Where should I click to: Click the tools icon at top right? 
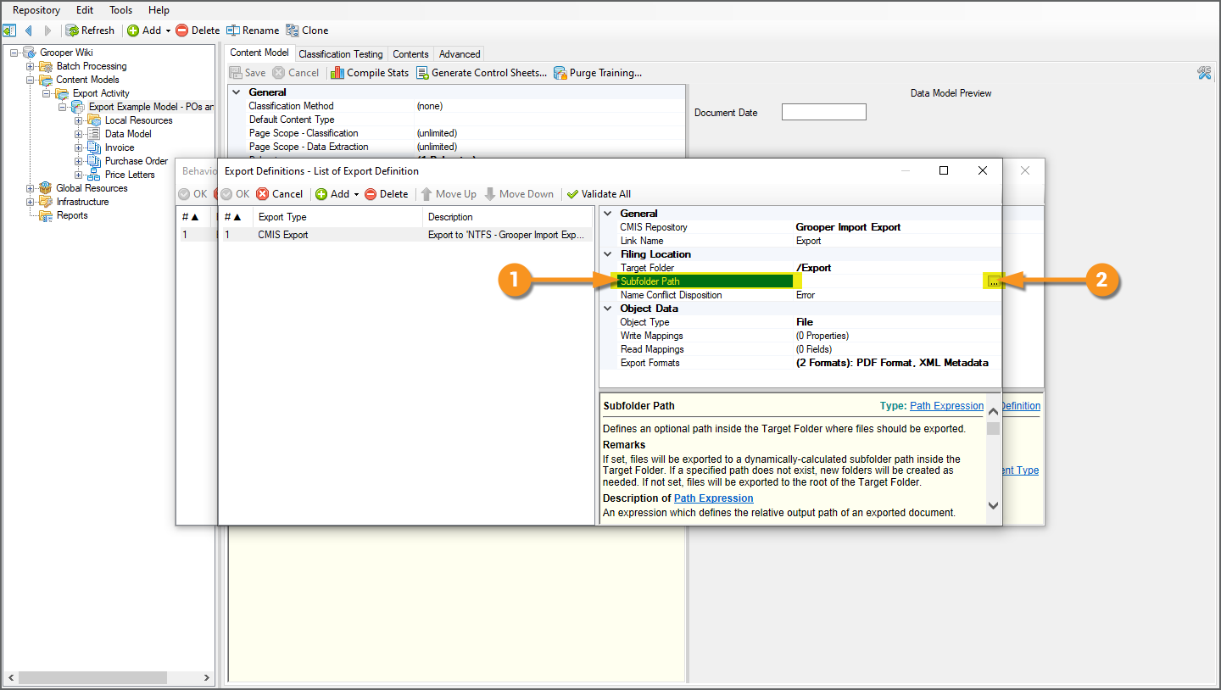tap(1204, 73)
